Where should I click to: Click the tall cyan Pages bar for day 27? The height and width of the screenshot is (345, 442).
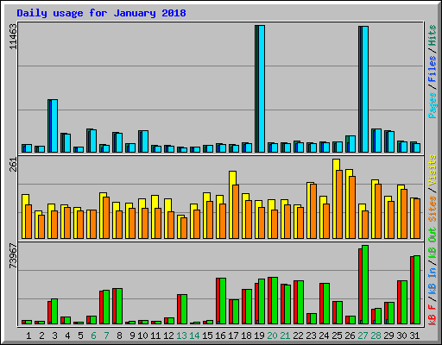coord(365,90)
